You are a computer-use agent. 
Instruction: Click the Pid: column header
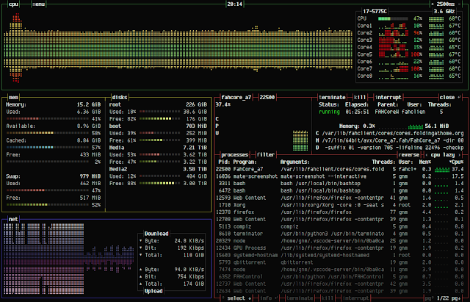pos(224,162)
